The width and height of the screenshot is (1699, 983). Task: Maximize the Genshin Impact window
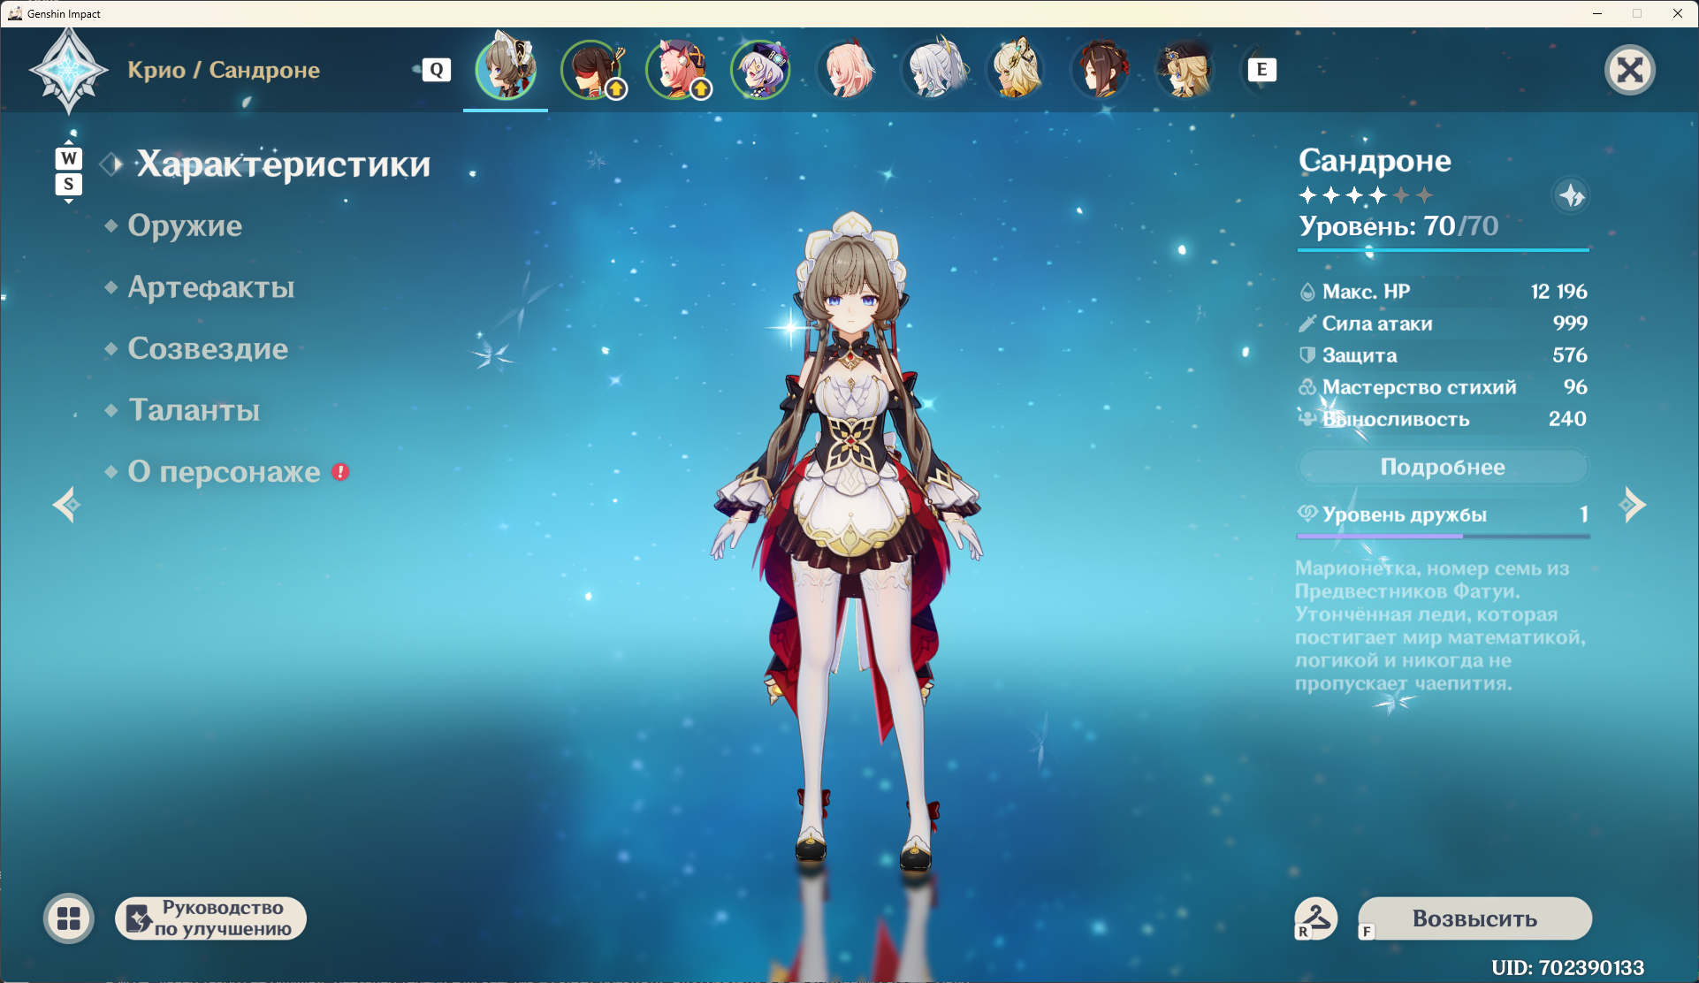tap(1637, 13)
